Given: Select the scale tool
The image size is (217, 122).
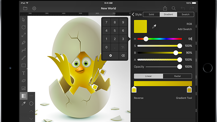Looking at the screenshot, I should pos(24,35).
